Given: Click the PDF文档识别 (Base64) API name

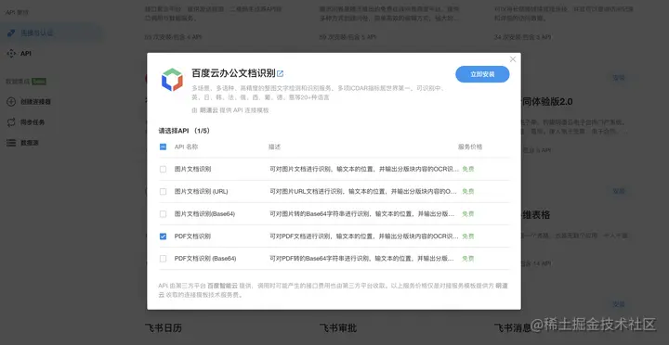Looking at the screenshot, I should (205, 259).
